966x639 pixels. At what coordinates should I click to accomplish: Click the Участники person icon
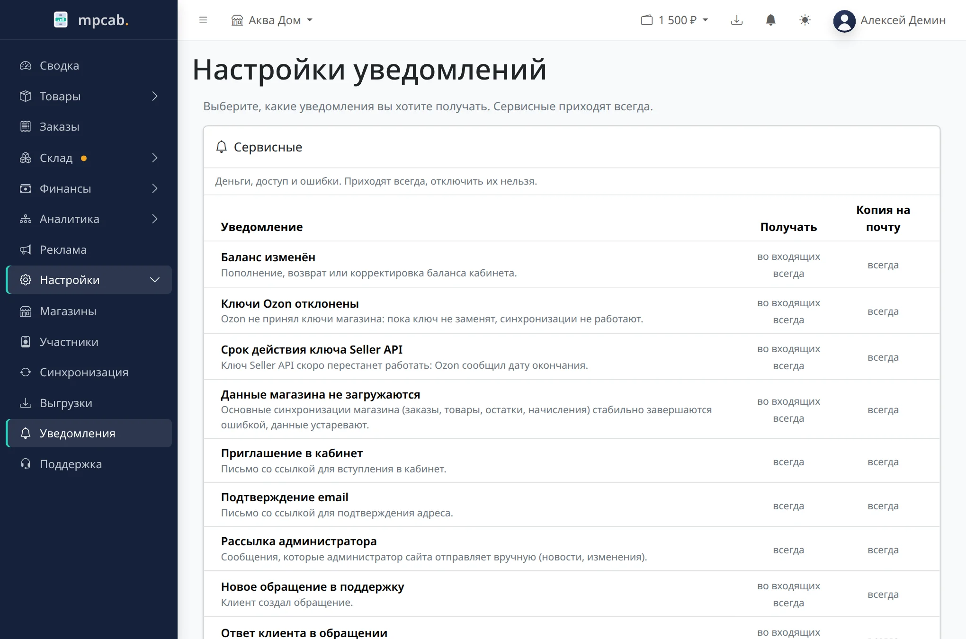pyautogui.click(x=26, y=342)
